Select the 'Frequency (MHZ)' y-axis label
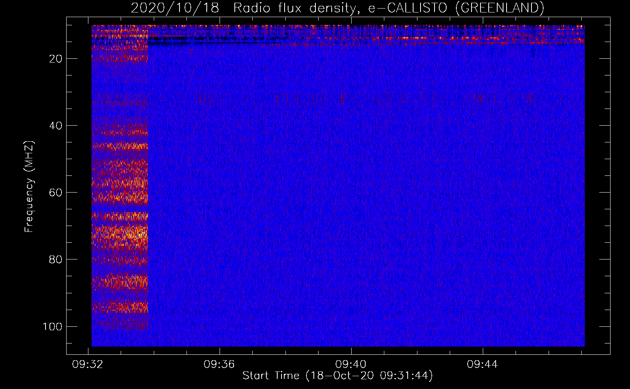Image resolution: width=630 pixels, height=389 pixels. tap(29, 186)
